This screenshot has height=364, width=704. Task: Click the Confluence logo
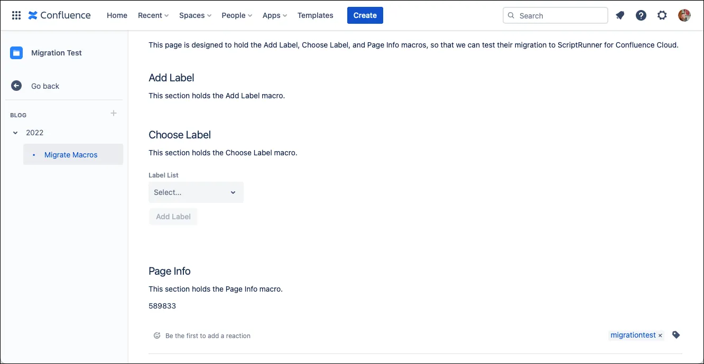[59, 15]
